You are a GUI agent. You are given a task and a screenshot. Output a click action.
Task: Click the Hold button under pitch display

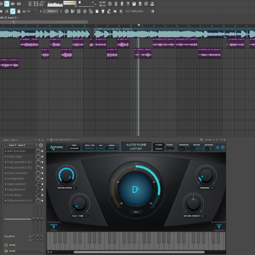click(136, 212)
